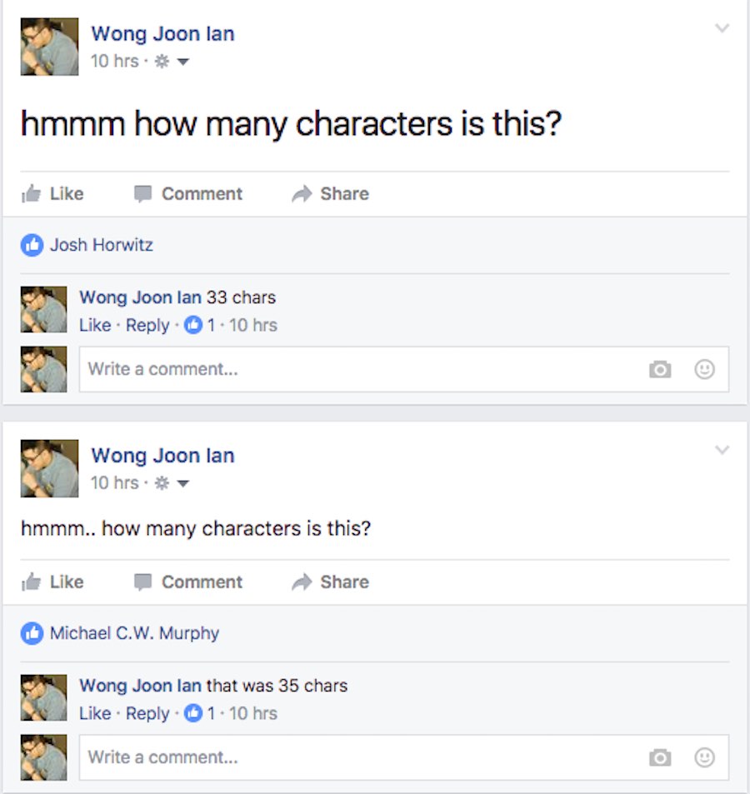Click the blue like icon beside Josh Horwitz
This screenshot has width=750, height=794.
click(32, 245)
